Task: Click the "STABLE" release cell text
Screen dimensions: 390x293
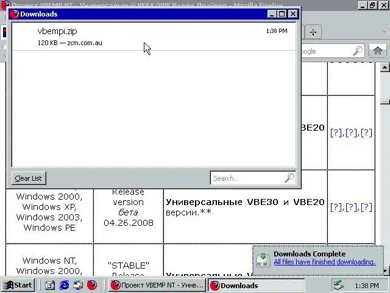Action: pyautogui.click(x=129, y=266)
